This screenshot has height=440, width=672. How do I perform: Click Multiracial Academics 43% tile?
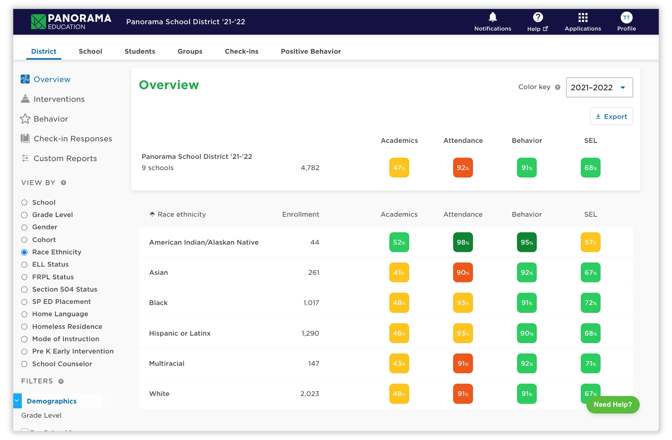pyautogui.click(x=399, y=363)
